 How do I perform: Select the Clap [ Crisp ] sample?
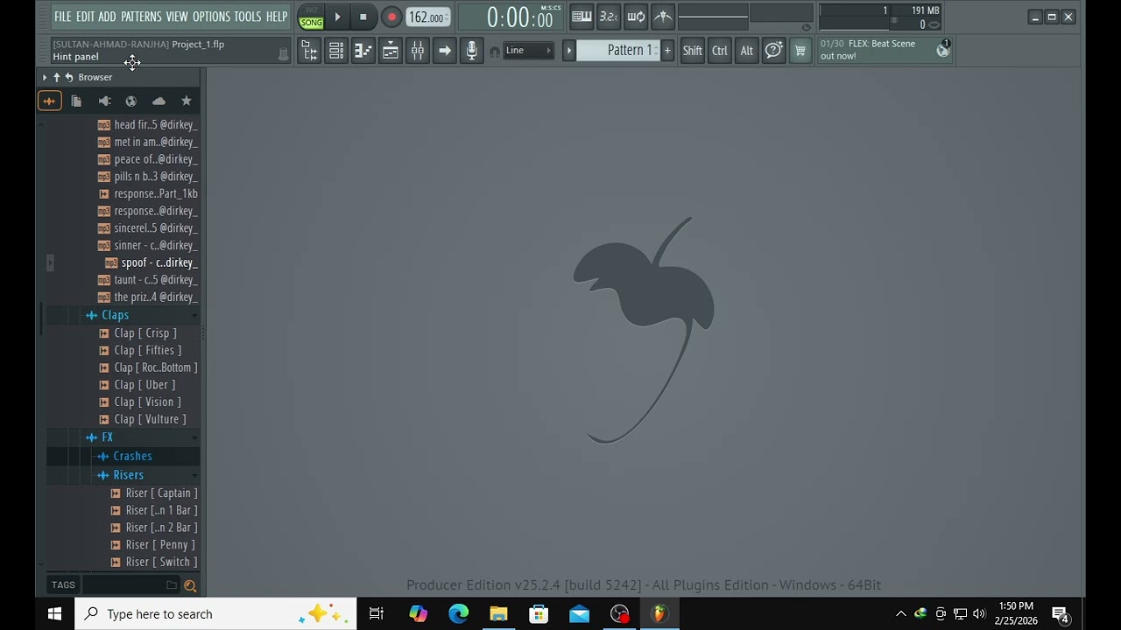[x=145, y=333]
